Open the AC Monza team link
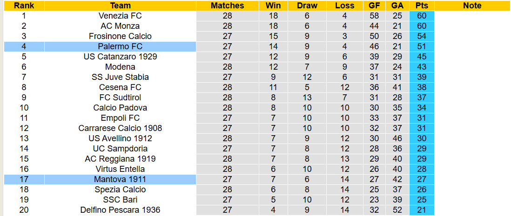This screenshot has width=511, height=216. 120,26
